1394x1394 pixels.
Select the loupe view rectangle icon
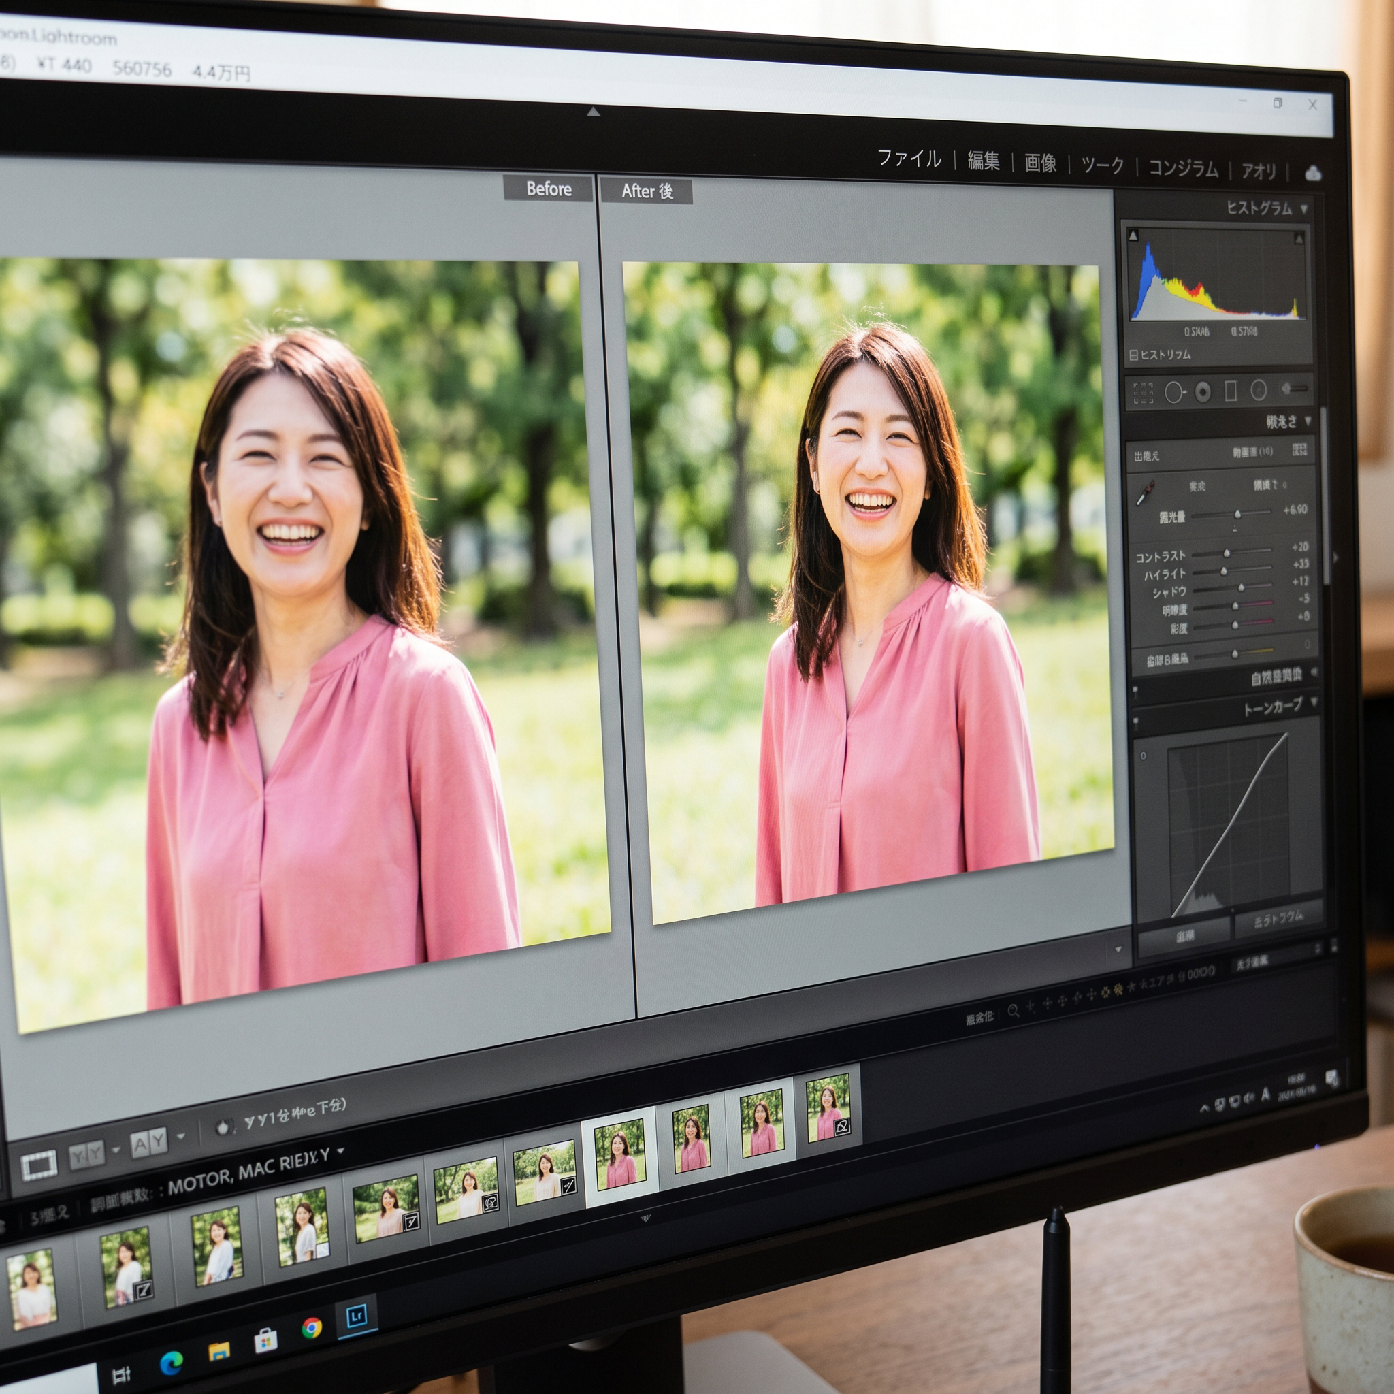click(x=39, y=1165)
